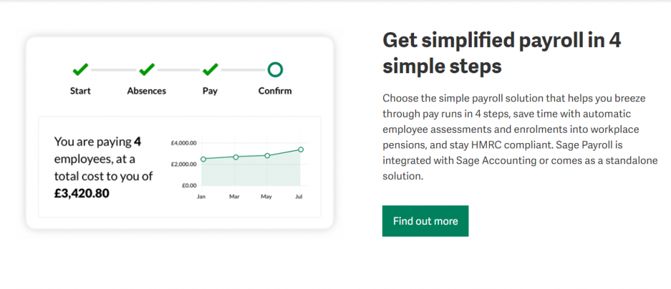The height and width of the screenshot is (289, 671).
Task: Click the Find out more button
Action: [x=425, y=221]
